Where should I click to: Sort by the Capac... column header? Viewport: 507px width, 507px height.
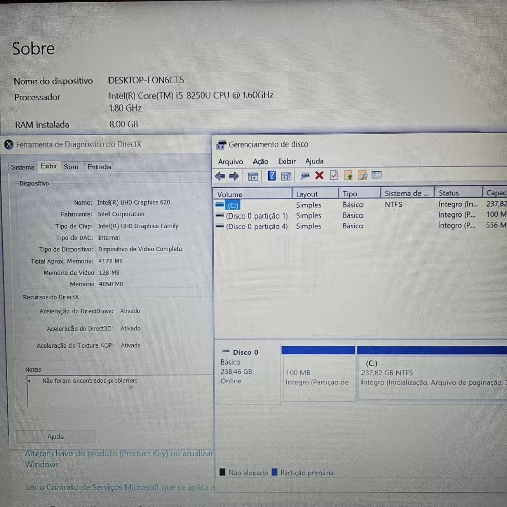495,193
